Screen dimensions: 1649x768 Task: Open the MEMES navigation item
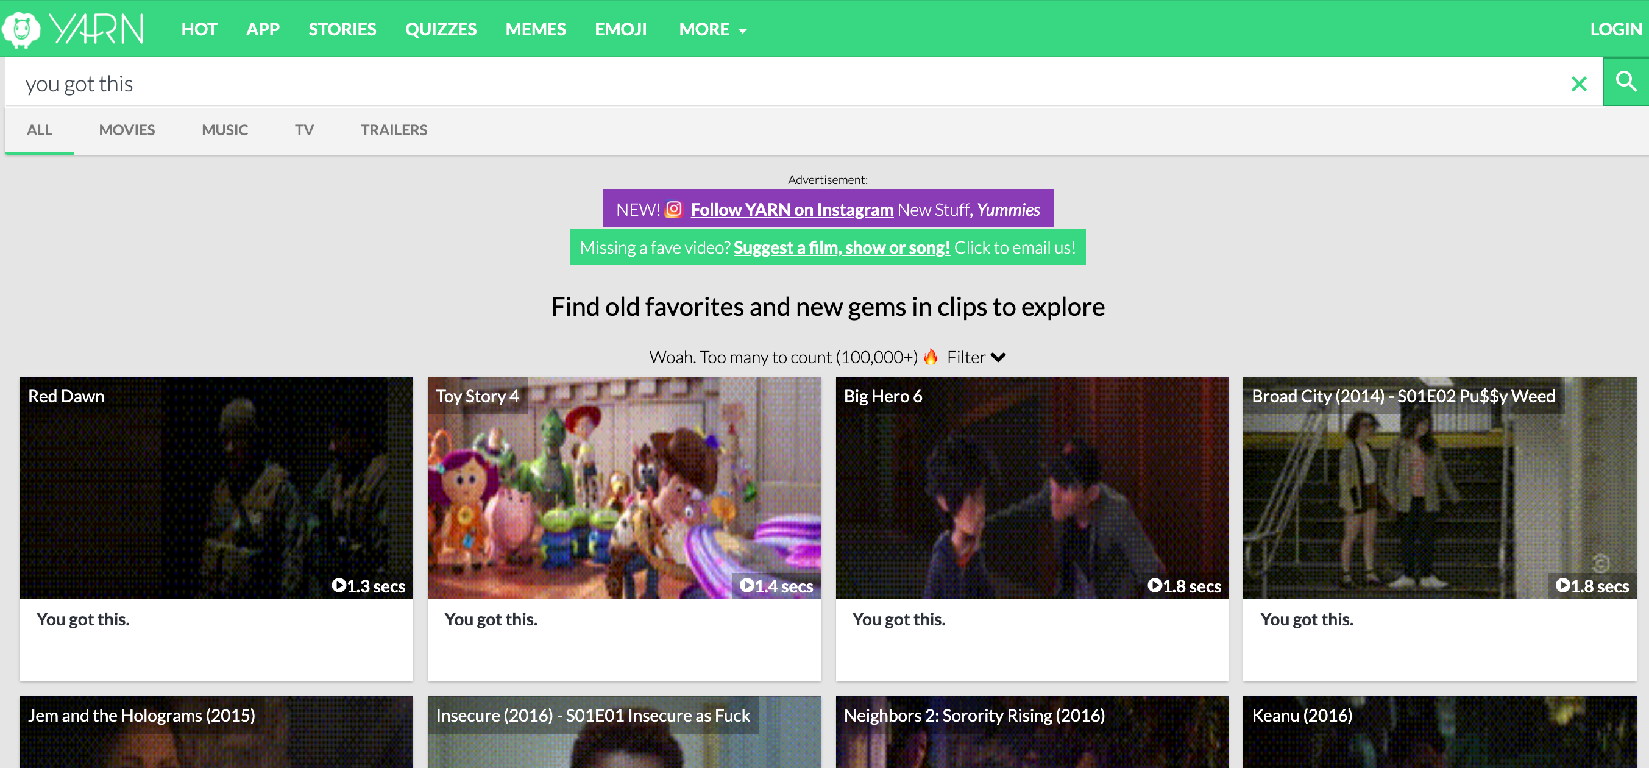tap(535, 29)
